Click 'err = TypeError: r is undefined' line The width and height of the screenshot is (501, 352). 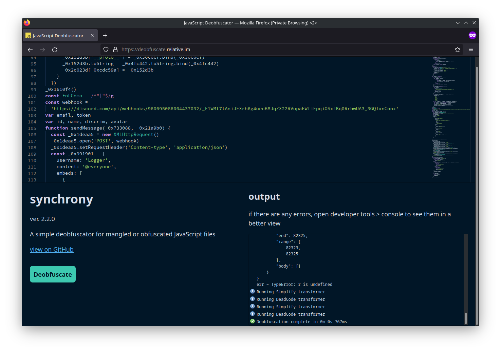click(295, 285)
